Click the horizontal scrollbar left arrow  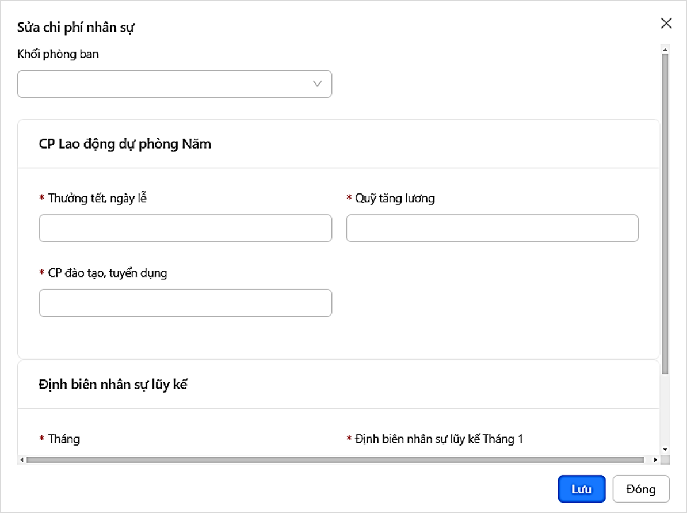(x=22, y=460)
